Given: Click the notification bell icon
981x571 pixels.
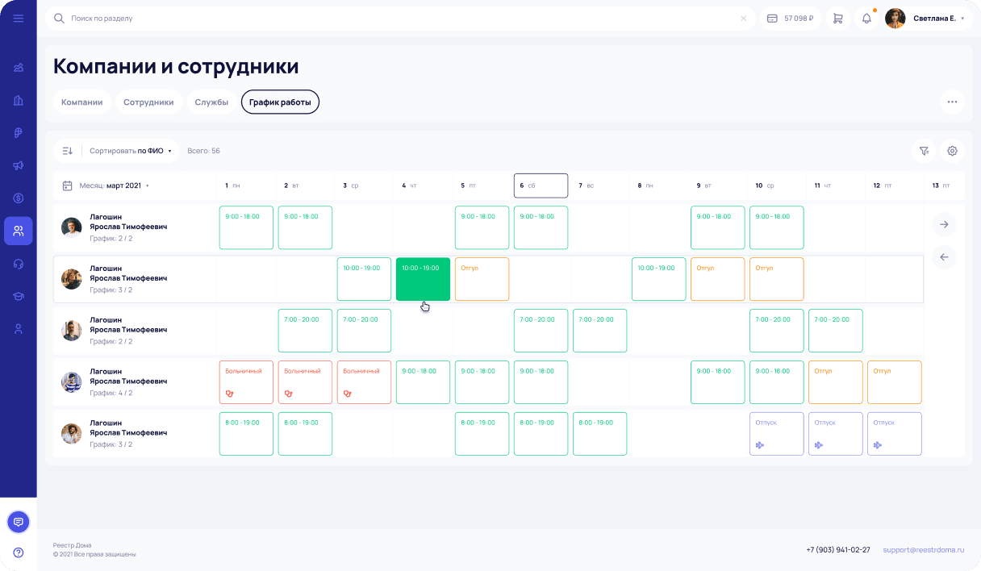Looking at the screenshot, I should tap(866, 19).
